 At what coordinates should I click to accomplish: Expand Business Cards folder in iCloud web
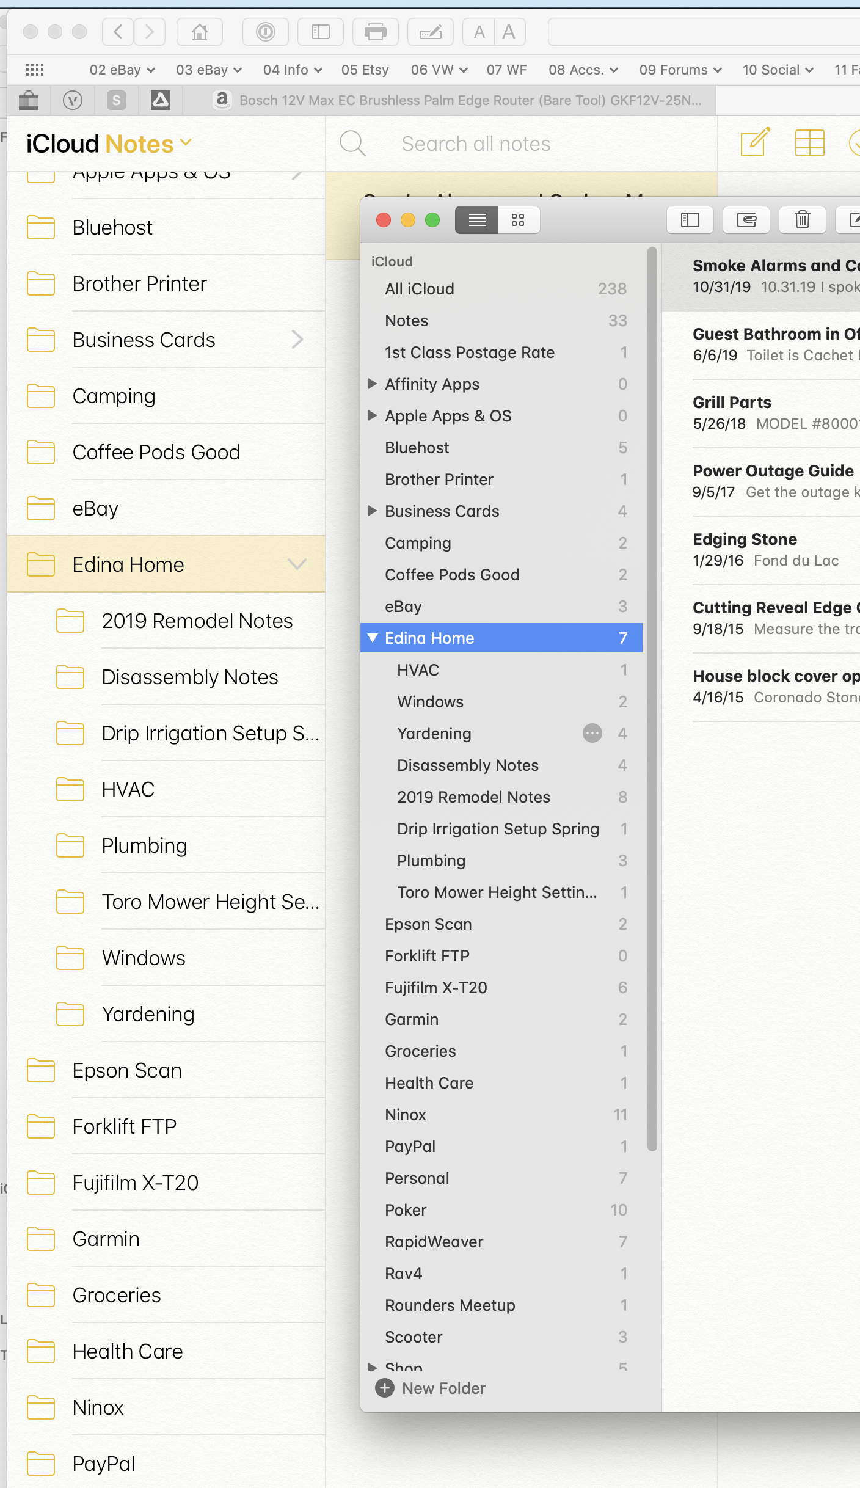[x=297, y=339]
